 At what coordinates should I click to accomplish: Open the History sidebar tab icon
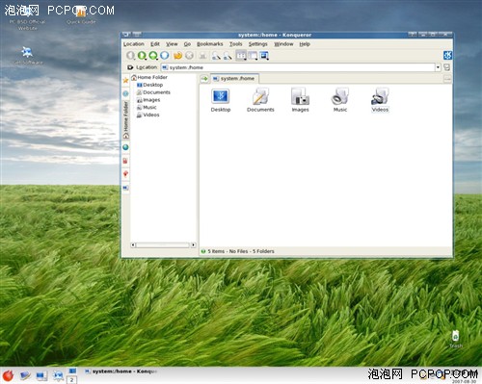pos(125,93)
